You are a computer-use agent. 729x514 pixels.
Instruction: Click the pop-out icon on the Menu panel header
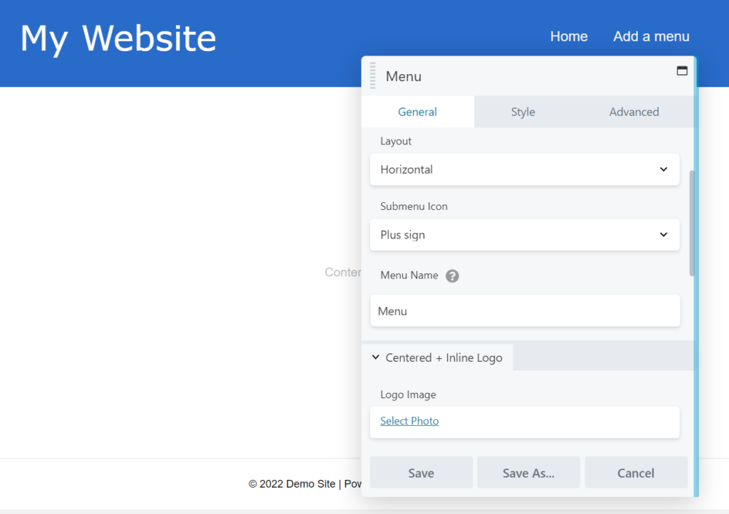click(x=681, y=69)
